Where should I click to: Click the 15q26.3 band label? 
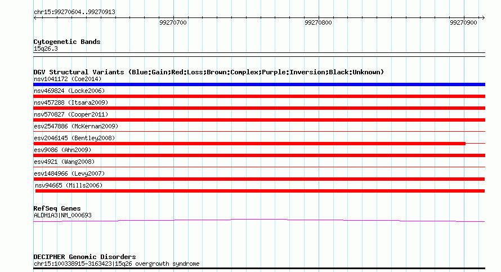[46, 48]
